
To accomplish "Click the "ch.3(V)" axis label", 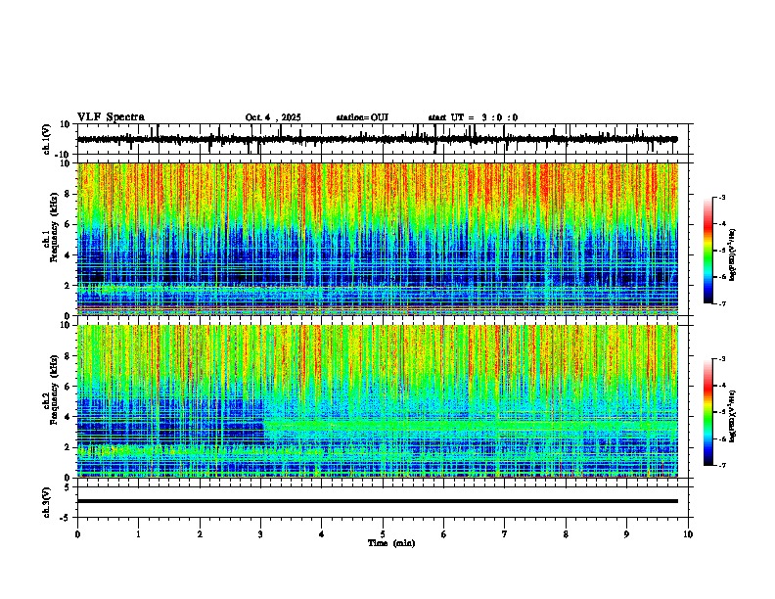I will 47,502.
